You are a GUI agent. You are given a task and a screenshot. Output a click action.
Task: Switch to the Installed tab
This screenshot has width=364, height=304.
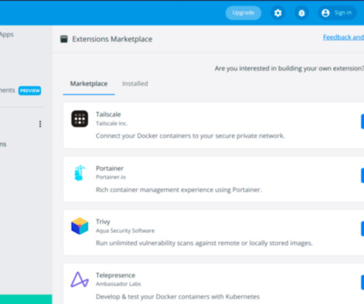pyautogui.click(x=135, y=84)
